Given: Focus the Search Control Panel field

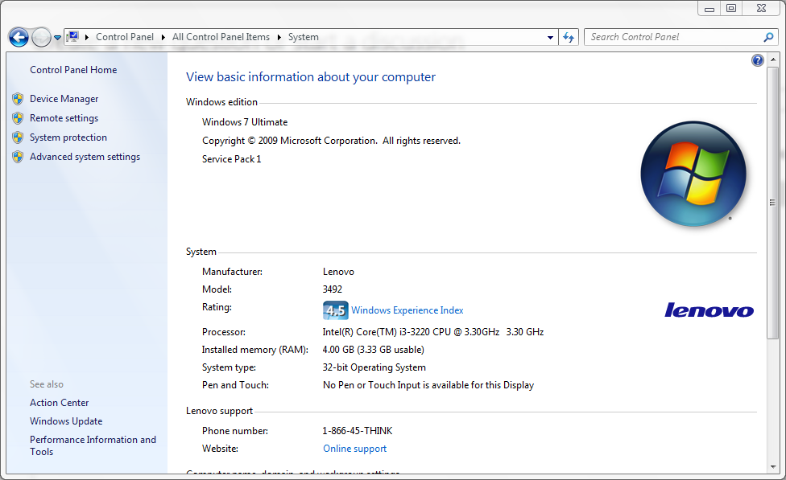Looking at the screenshot, I should coord(675,37).
